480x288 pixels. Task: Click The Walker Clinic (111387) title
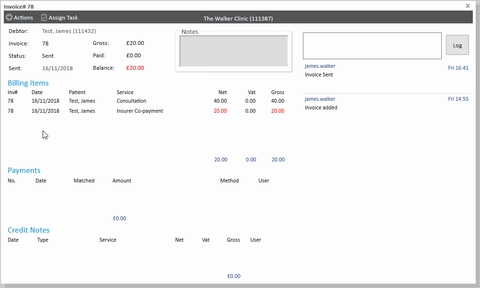(238, 19)
